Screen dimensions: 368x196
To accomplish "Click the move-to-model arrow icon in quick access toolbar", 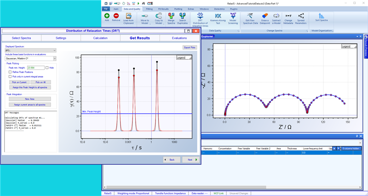I will (117, 4).
